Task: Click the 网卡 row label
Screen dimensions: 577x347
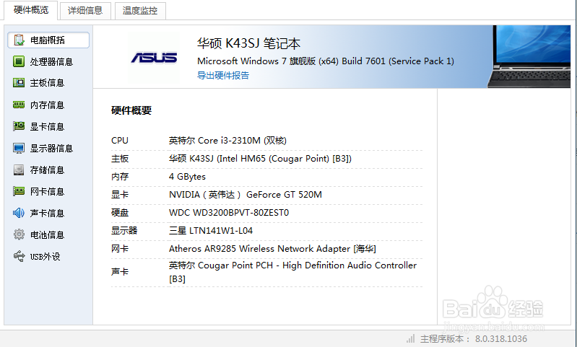Action: pyautogui.click(x=120, y=248)
